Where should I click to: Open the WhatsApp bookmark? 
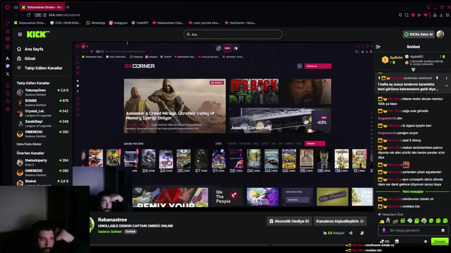point(96,23)
